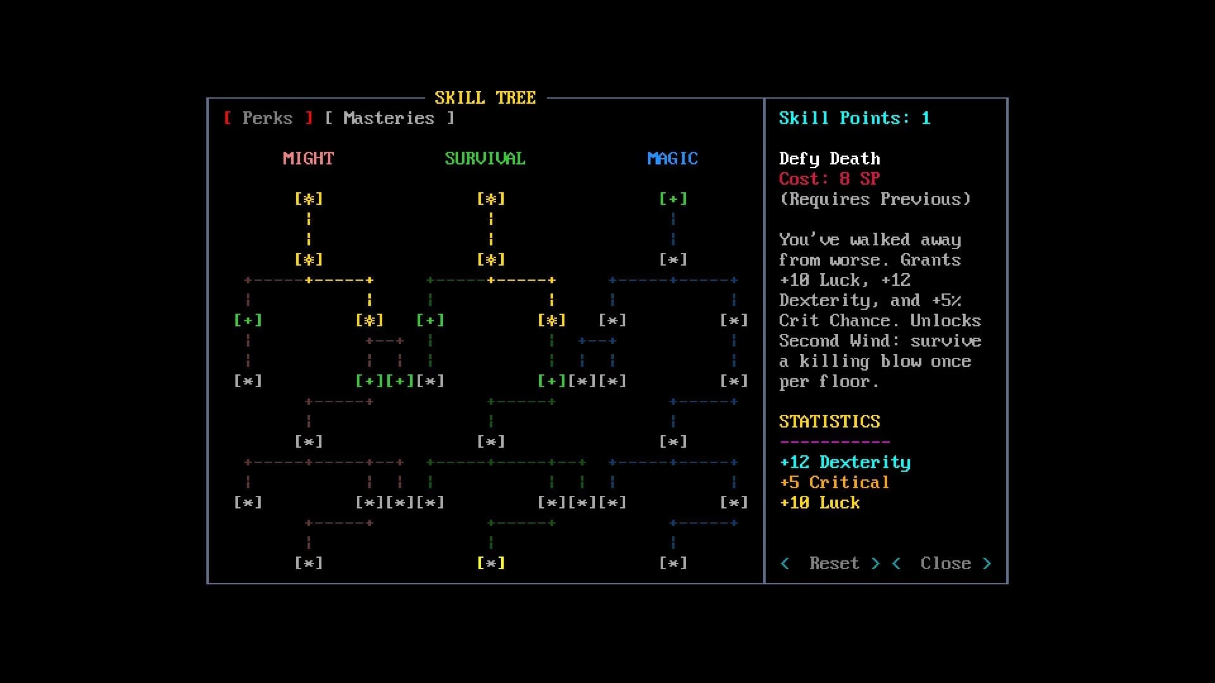Select third node down Might's center column
The height and width of the screenshot is (683, 1215).
click(309, 441)
